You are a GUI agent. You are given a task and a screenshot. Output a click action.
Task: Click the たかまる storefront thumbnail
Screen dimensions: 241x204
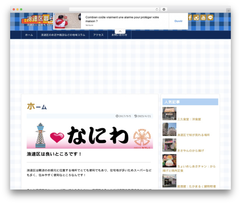tap(169, 181)
